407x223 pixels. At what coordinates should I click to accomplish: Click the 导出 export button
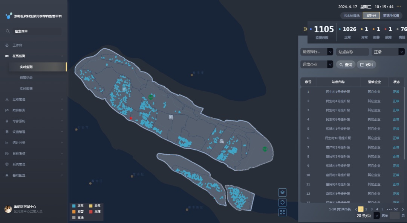click(366, 64)
